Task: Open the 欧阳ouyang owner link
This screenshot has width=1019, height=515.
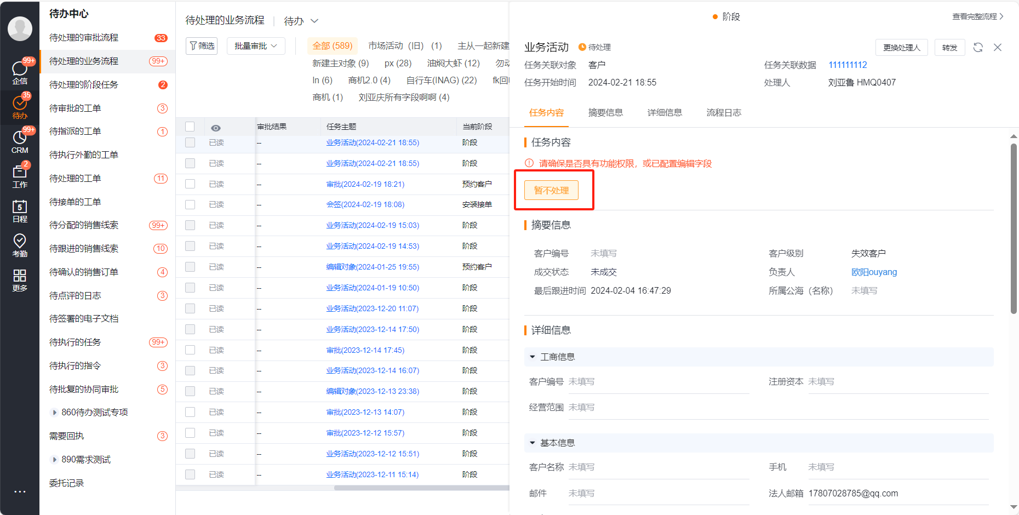Action: (x=874, y=272)
